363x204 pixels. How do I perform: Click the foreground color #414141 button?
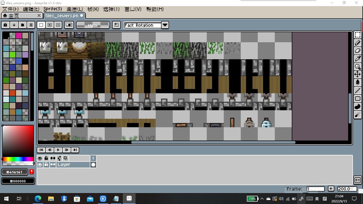pyautogui.click(x=15, y=172)
